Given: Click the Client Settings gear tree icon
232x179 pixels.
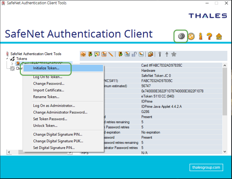Looking at the screenshot, I should pyautogui.click(x=12, y=68).
